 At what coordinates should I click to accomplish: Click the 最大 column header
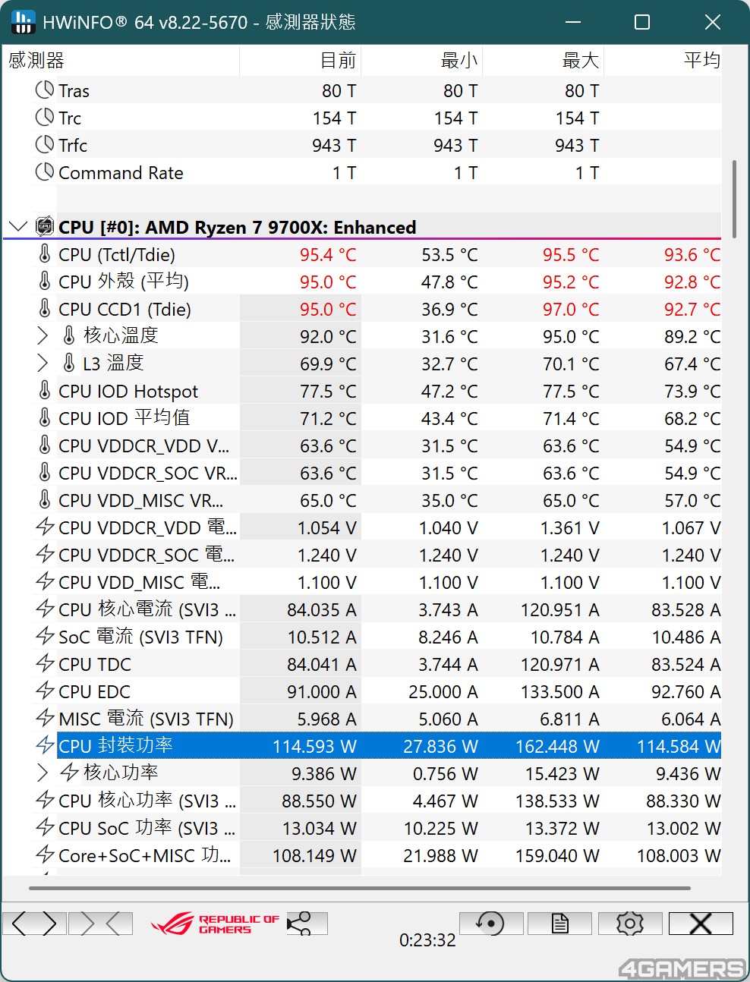544,61
